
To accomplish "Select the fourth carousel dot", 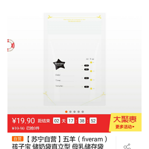I will click(79, 112).
